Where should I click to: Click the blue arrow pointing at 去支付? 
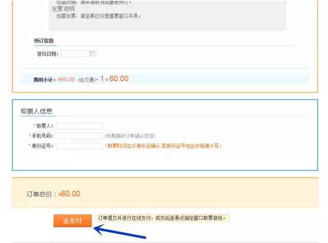120,232
